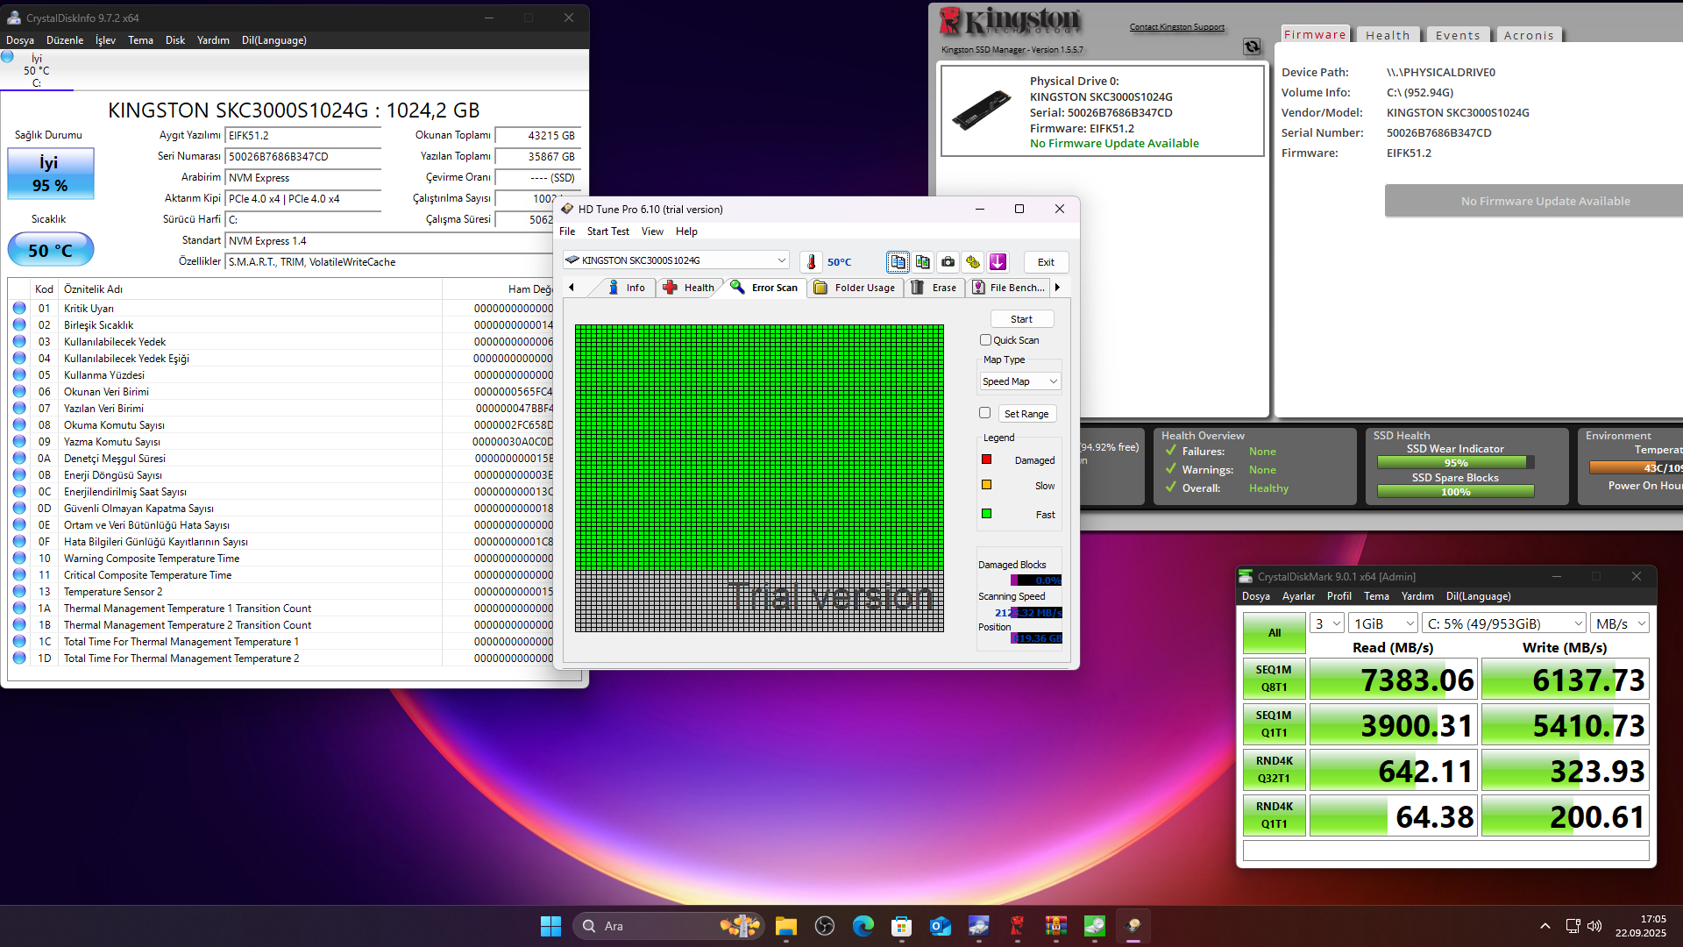Switch to CrystalDiskInfo taskbar icon

978,926
